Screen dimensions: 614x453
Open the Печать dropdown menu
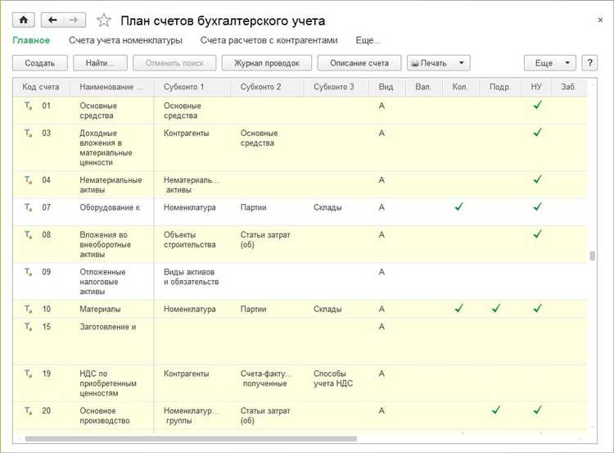coord(439,63)
